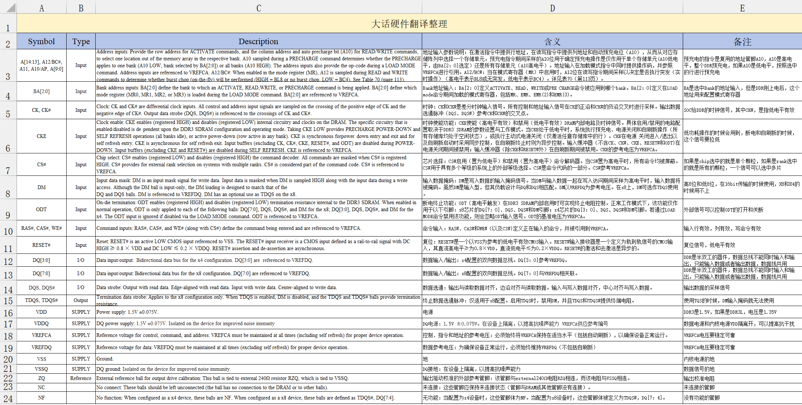Click the 备注 header cell
Screen dimensions: 802x405
click(742, 42)
